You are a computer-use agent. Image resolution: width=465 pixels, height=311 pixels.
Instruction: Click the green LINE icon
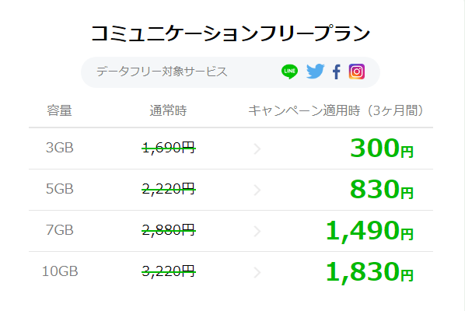[x=289, y=72]
